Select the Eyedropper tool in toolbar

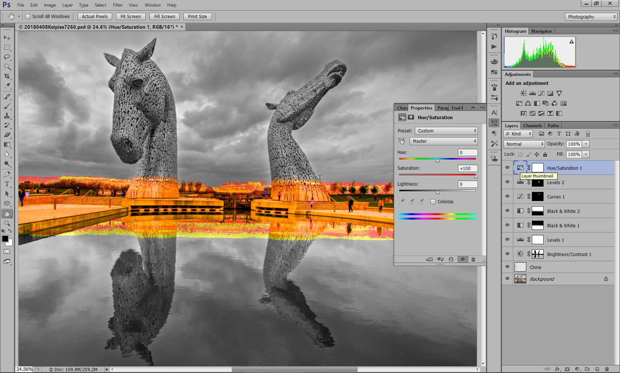7,86
